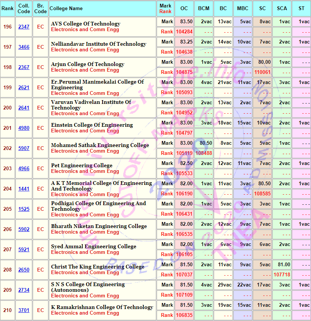Image resolution: width=311 pixels, height=321 pixels.
Task: Open Syed Ammal code 5921 link
Action: click(24, 249)
